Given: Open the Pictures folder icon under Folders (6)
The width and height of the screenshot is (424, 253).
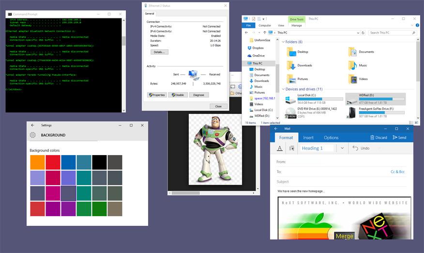Looking at the screenshot, I should click(291, 79).
